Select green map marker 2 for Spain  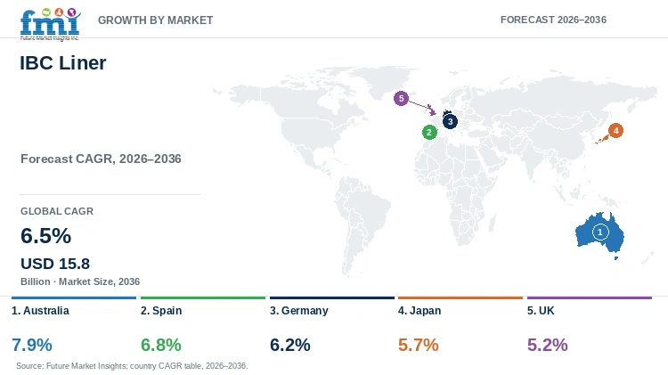tap(429, 132)
